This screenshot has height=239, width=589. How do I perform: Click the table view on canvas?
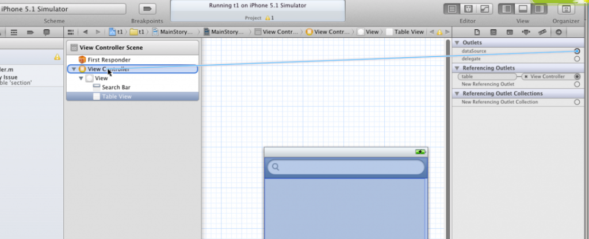pyautogui.click(x=346, y=209)
